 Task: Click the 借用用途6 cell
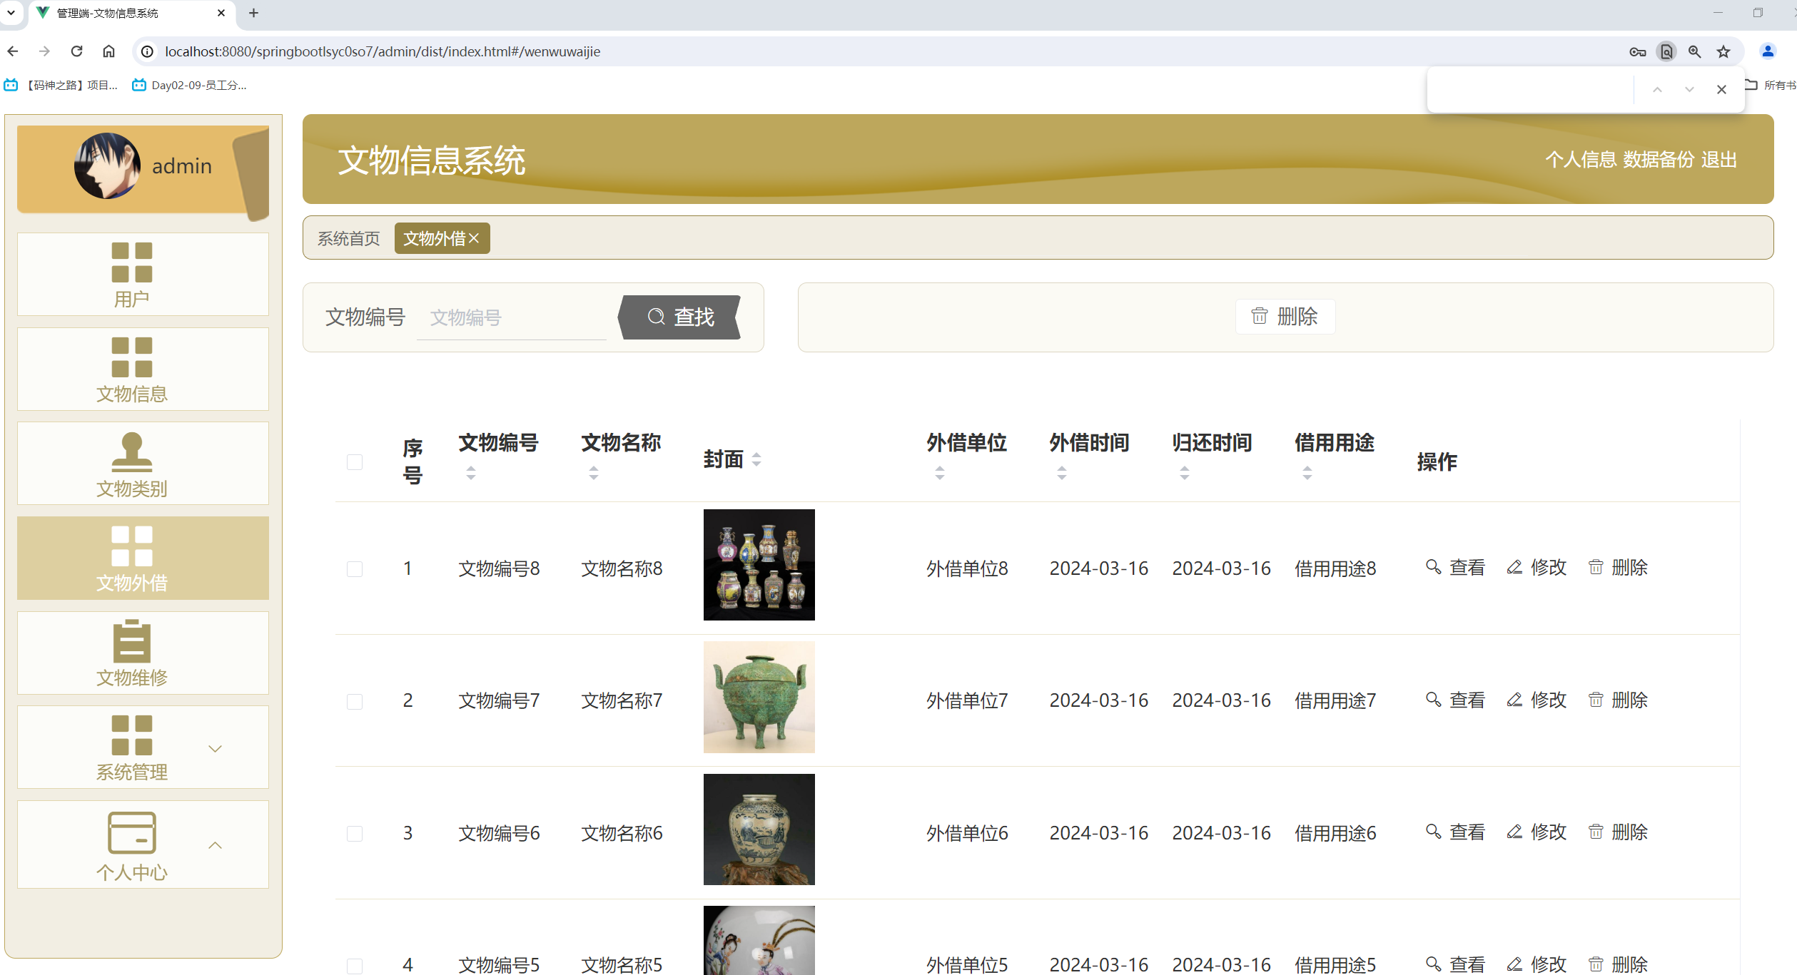[x=1336, y=833]
